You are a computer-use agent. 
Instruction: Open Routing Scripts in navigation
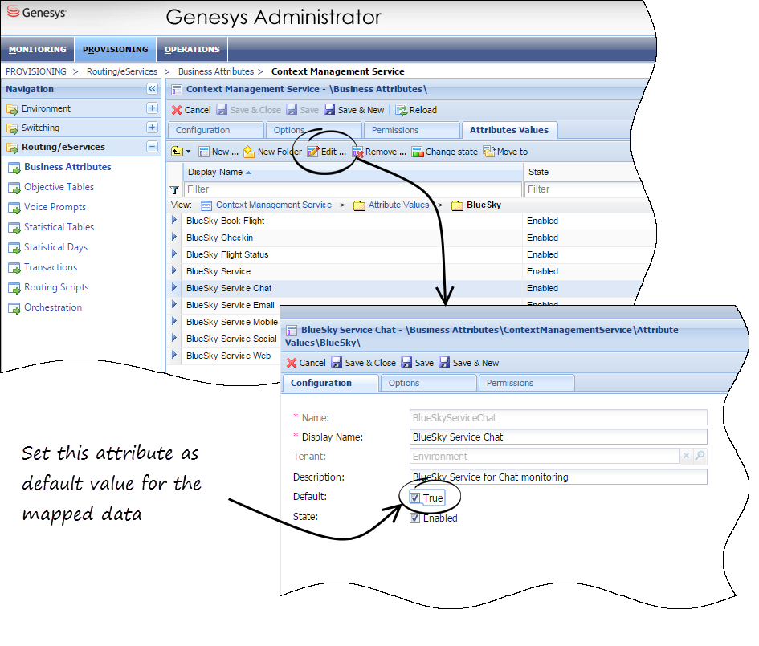(x=57, y=287)
